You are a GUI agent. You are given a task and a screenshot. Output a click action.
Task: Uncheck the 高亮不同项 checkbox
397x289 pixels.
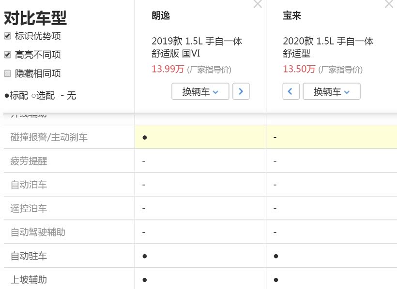click(7, 55)
